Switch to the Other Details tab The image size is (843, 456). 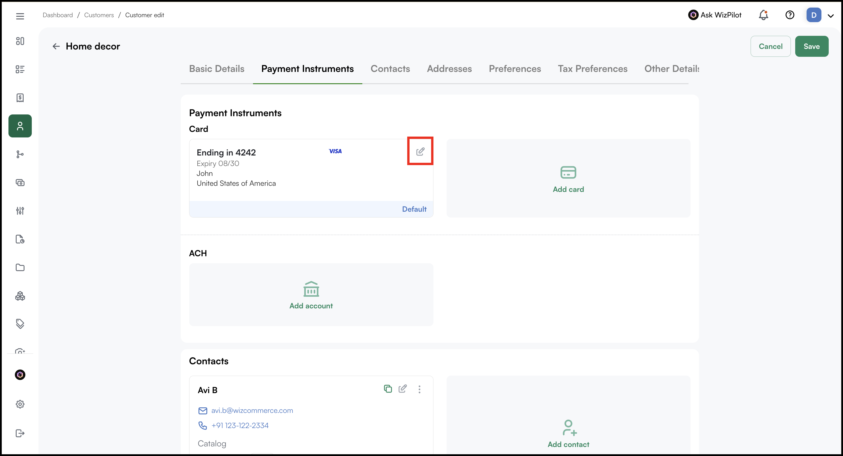[x=672, y=69]
